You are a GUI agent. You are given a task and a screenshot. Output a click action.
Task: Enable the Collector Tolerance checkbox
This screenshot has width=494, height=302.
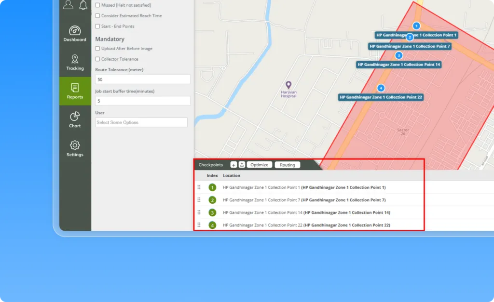coord(97,59)
